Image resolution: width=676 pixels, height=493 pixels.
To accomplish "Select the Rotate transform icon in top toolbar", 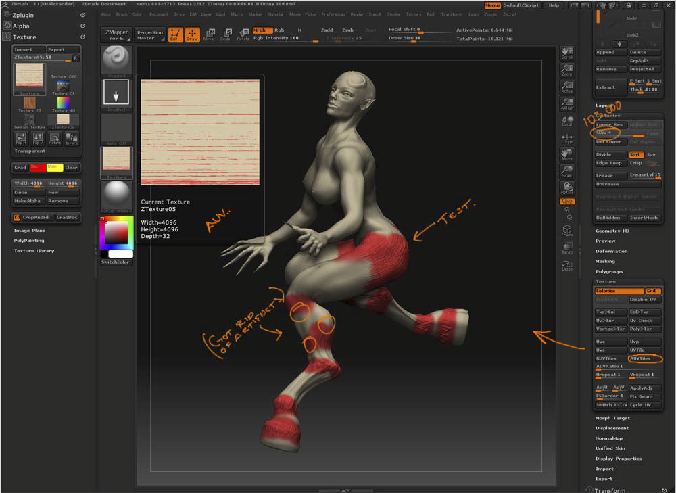I will click(243, 34).
